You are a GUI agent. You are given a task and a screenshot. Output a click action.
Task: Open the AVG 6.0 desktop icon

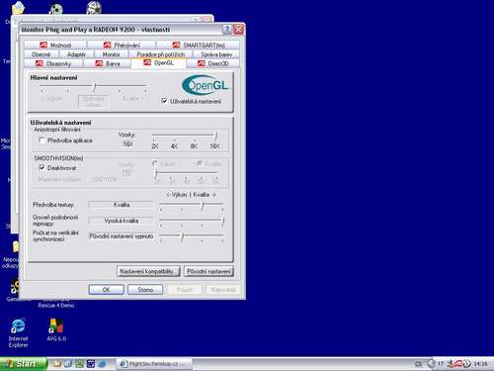(56, 329)
